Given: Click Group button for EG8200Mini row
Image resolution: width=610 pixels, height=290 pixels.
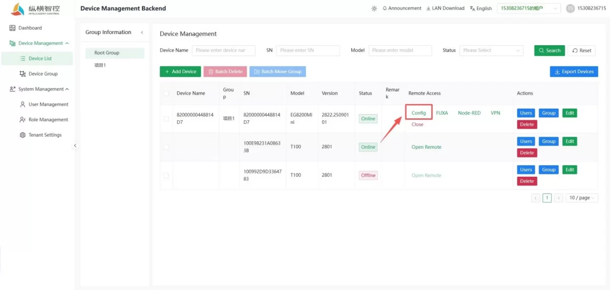Looking at the screenshot, I should (548, 113).
